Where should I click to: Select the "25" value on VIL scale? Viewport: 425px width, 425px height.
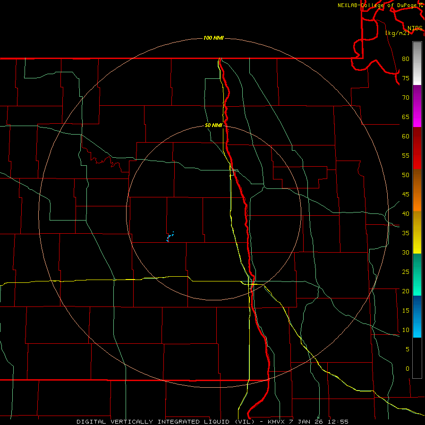406,272
